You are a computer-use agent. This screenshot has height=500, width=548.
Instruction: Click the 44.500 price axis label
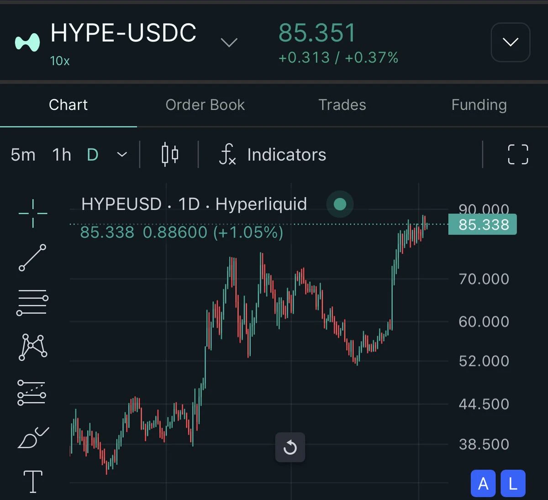click(484, 404)
